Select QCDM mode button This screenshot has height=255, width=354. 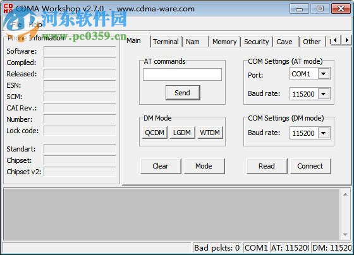tap(155, 133)
